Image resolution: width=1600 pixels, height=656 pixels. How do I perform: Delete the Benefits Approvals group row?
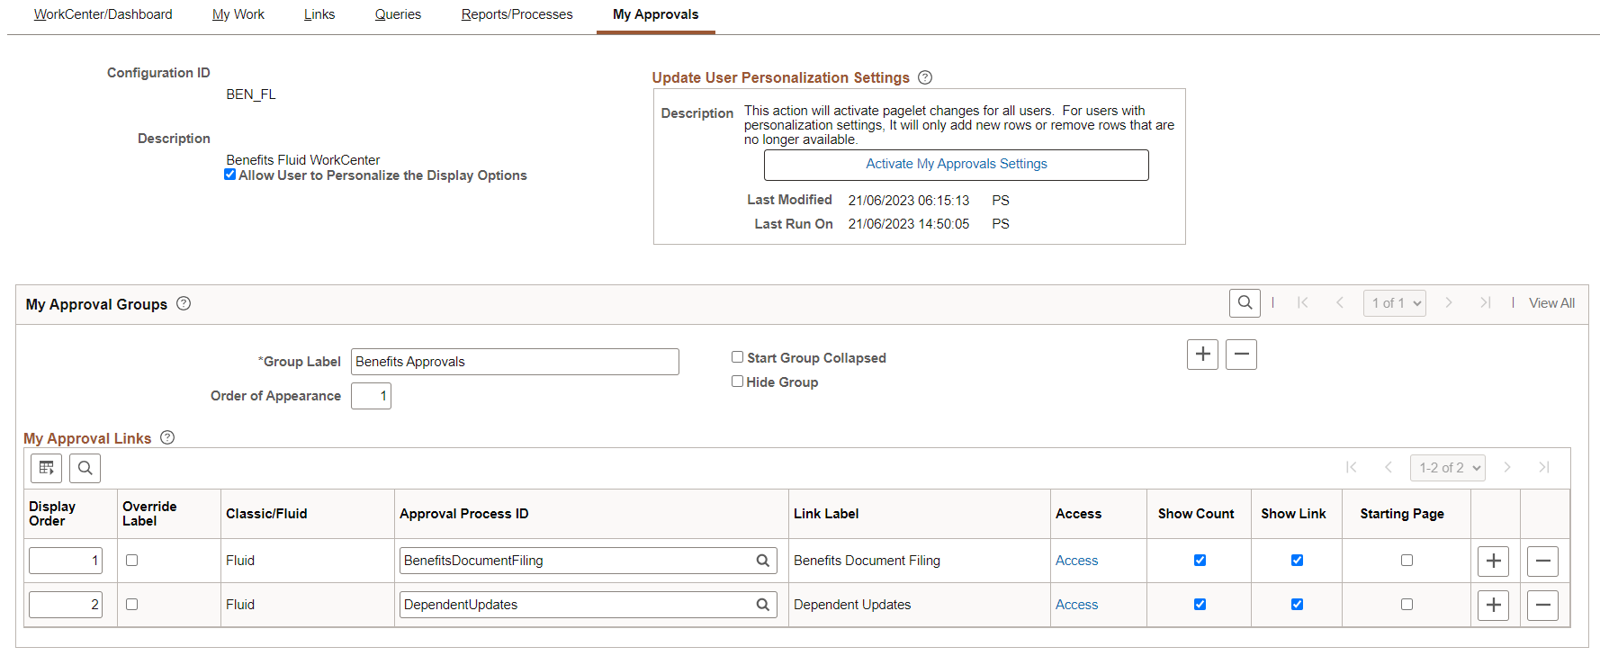1241,355
